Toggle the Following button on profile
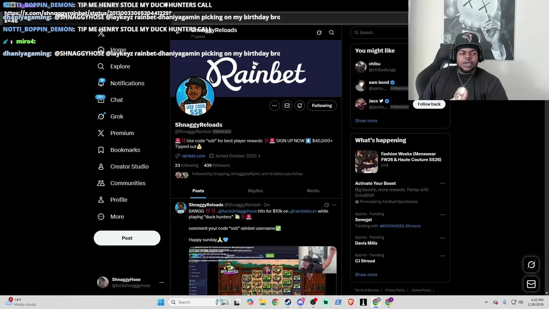This screenshot has height=309, width=549. [x=322, y=106]
